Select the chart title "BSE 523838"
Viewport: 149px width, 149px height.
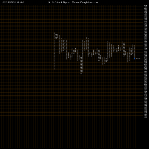[9, 2]
